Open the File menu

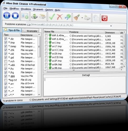(x=5, y=8)
